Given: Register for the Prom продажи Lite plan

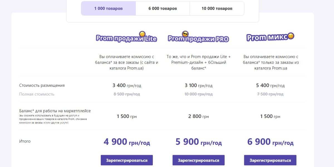Looking at the screenshot, I should 127,160.
